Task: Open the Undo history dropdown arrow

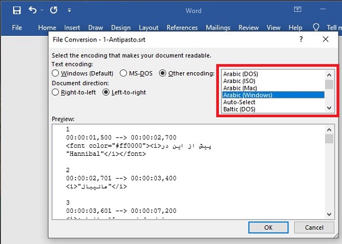Action: coord(42,10)
